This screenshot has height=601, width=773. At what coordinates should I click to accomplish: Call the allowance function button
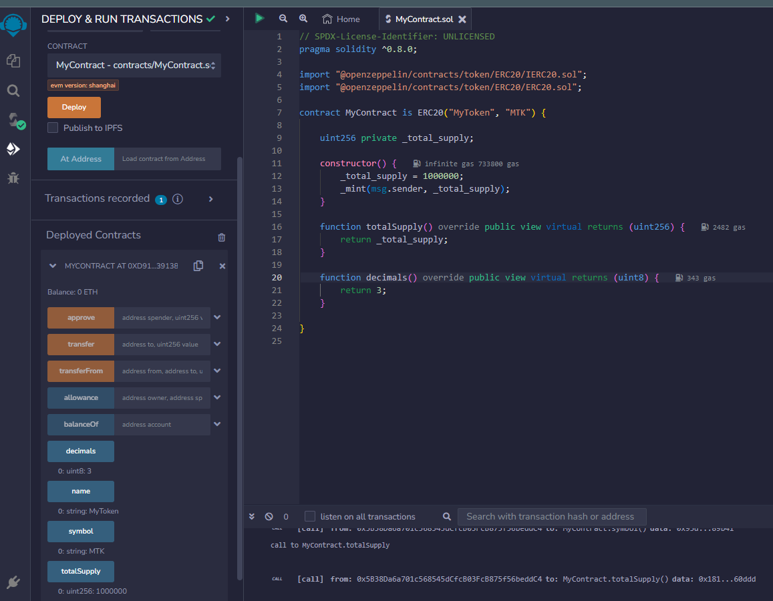[x=81, y=397]
